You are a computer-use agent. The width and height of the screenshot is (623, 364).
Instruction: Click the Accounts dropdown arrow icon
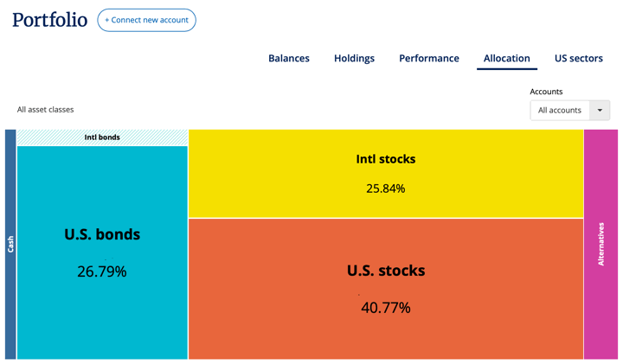(x=600, y=110)
